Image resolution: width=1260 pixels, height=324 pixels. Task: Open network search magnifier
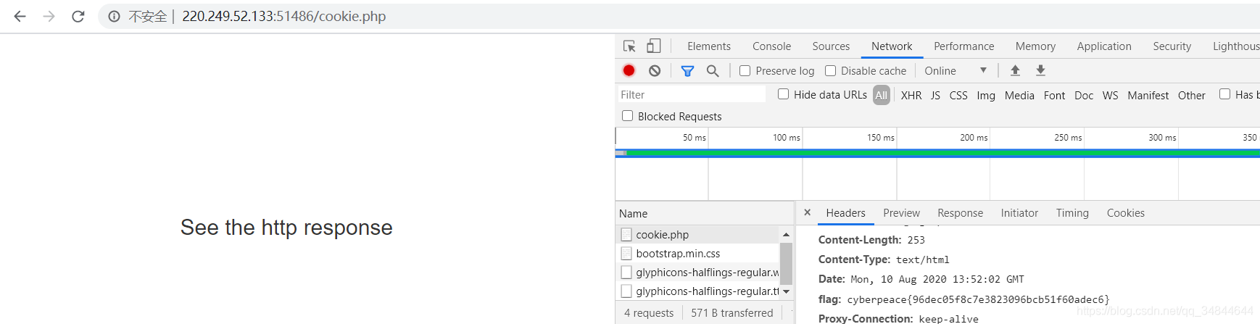point(713,70)
